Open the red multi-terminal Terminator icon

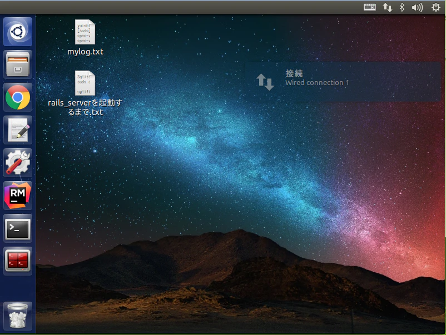tap(18, 261)
